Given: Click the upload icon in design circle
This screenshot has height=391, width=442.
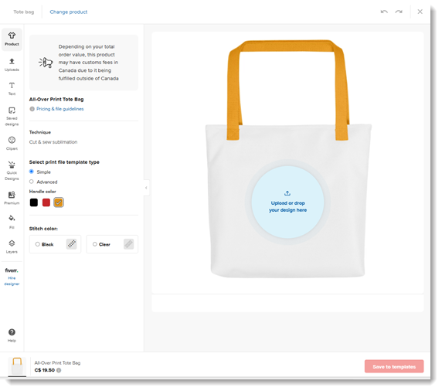Looking at the screenshot, I should [x=287, y=193].
